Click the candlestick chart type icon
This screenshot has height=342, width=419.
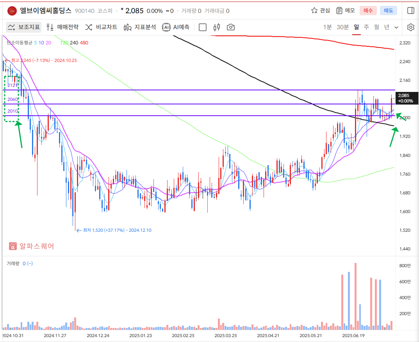coord(217,27)
